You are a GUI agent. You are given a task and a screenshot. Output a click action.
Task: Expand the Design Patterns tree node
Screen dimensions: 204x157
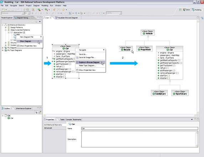pos(6,27)
